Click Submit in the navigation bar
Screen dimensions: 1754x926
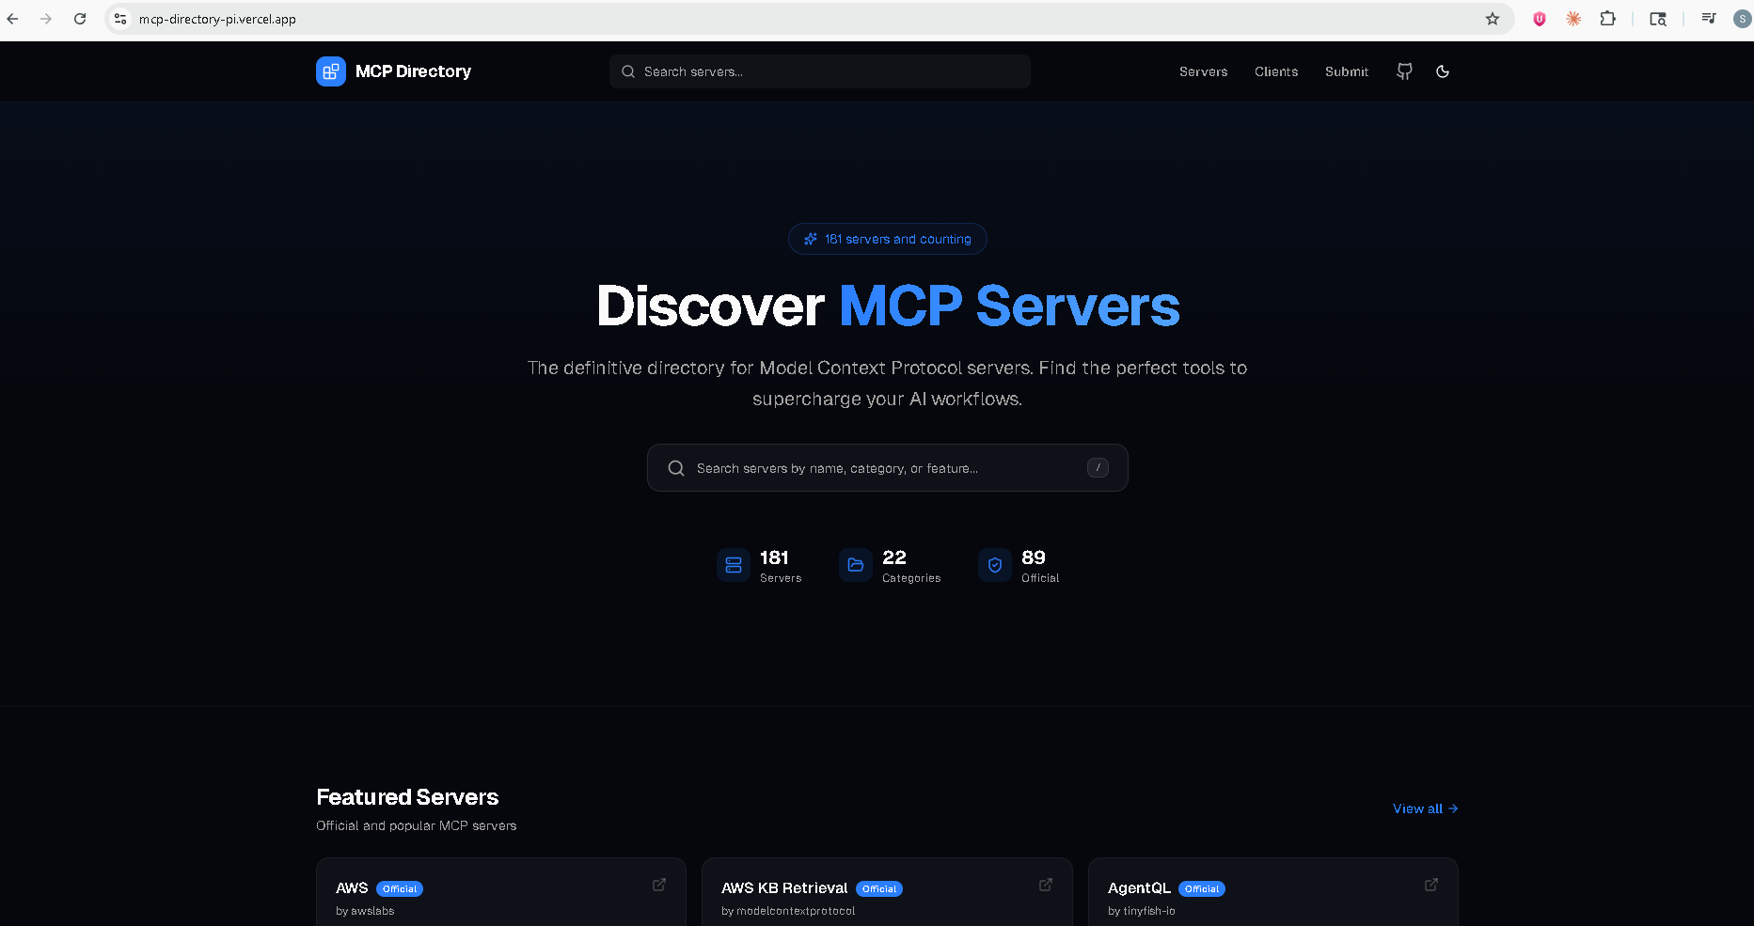coord(1346,71)
